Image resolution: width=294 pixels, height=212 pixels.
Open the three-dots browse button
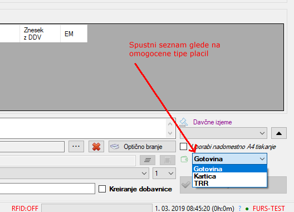(x=76, y=147)
